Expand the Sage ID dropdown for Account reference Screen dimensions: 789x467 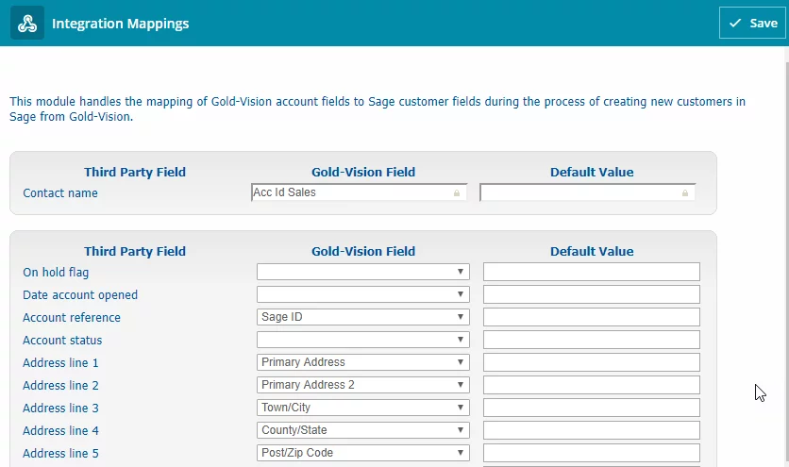[362, 317]
